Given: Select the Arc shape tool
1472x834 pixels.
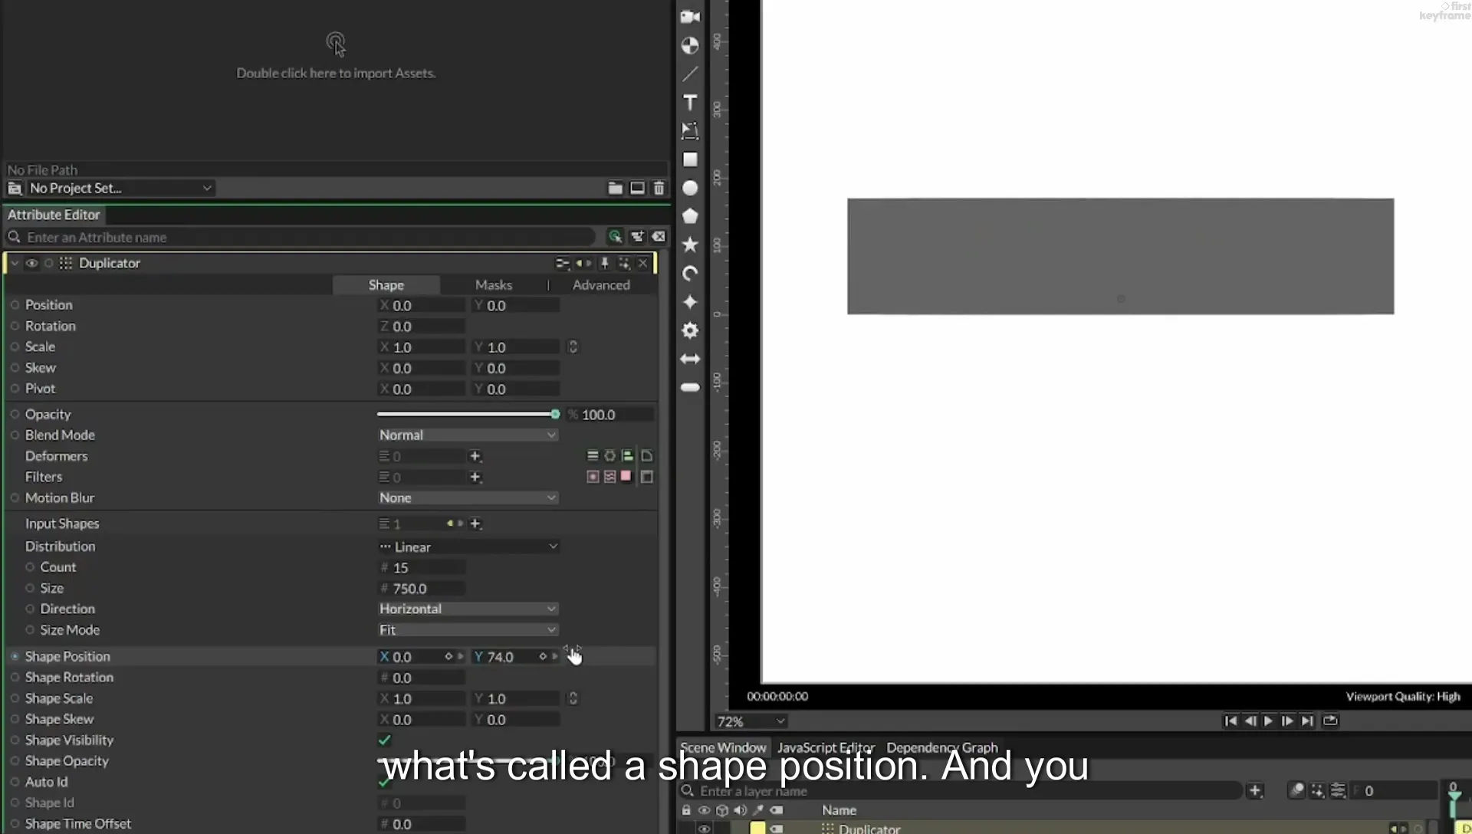Looking at the screenshot, I should tap(690, 274).
